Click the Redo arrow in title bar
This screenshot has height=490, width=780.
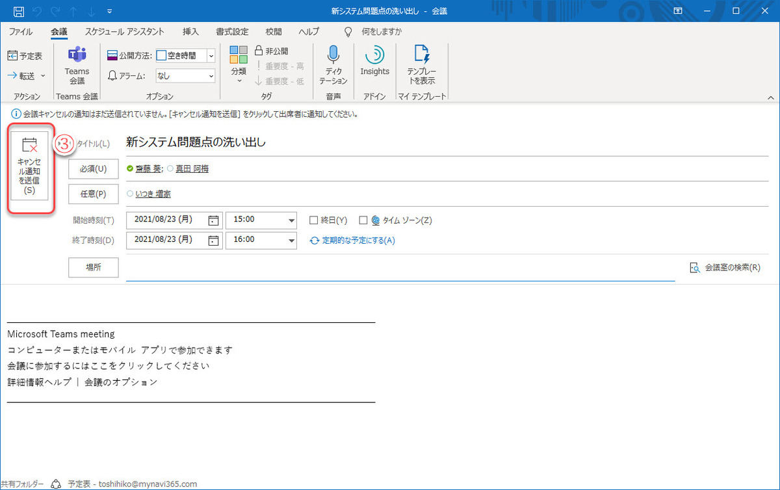click(57, 11)
